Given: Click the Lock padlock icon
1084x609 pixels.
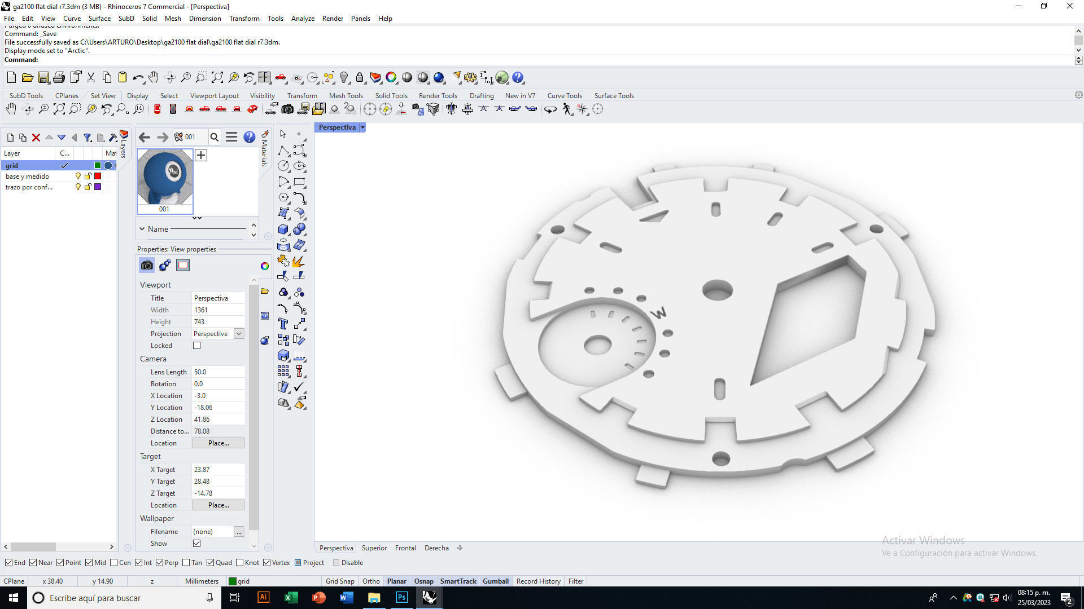Looking at the screenshot, I should click(360, 77).
